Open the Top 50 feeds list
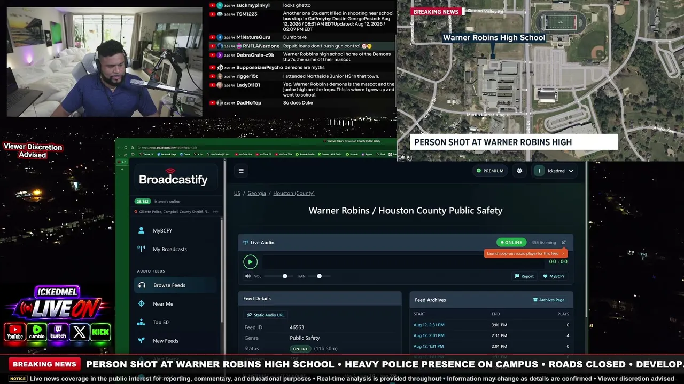This screenshot has width=684, height=384. [176, 322]
